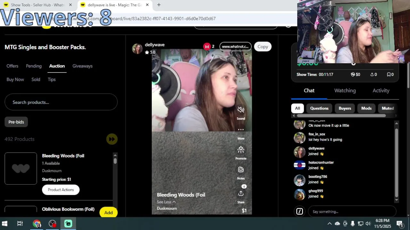Screen dimensions: 410x230
Task: Click in the Search products field
Action: 61,102
